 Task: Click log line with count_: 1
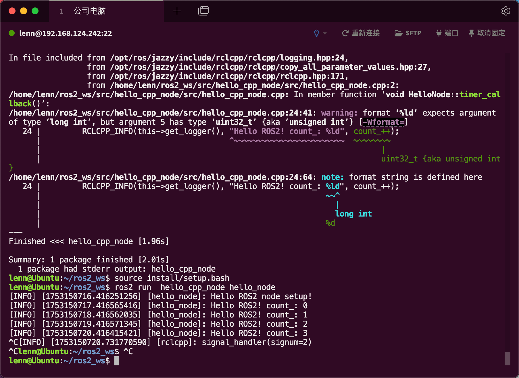pos(158,315)
